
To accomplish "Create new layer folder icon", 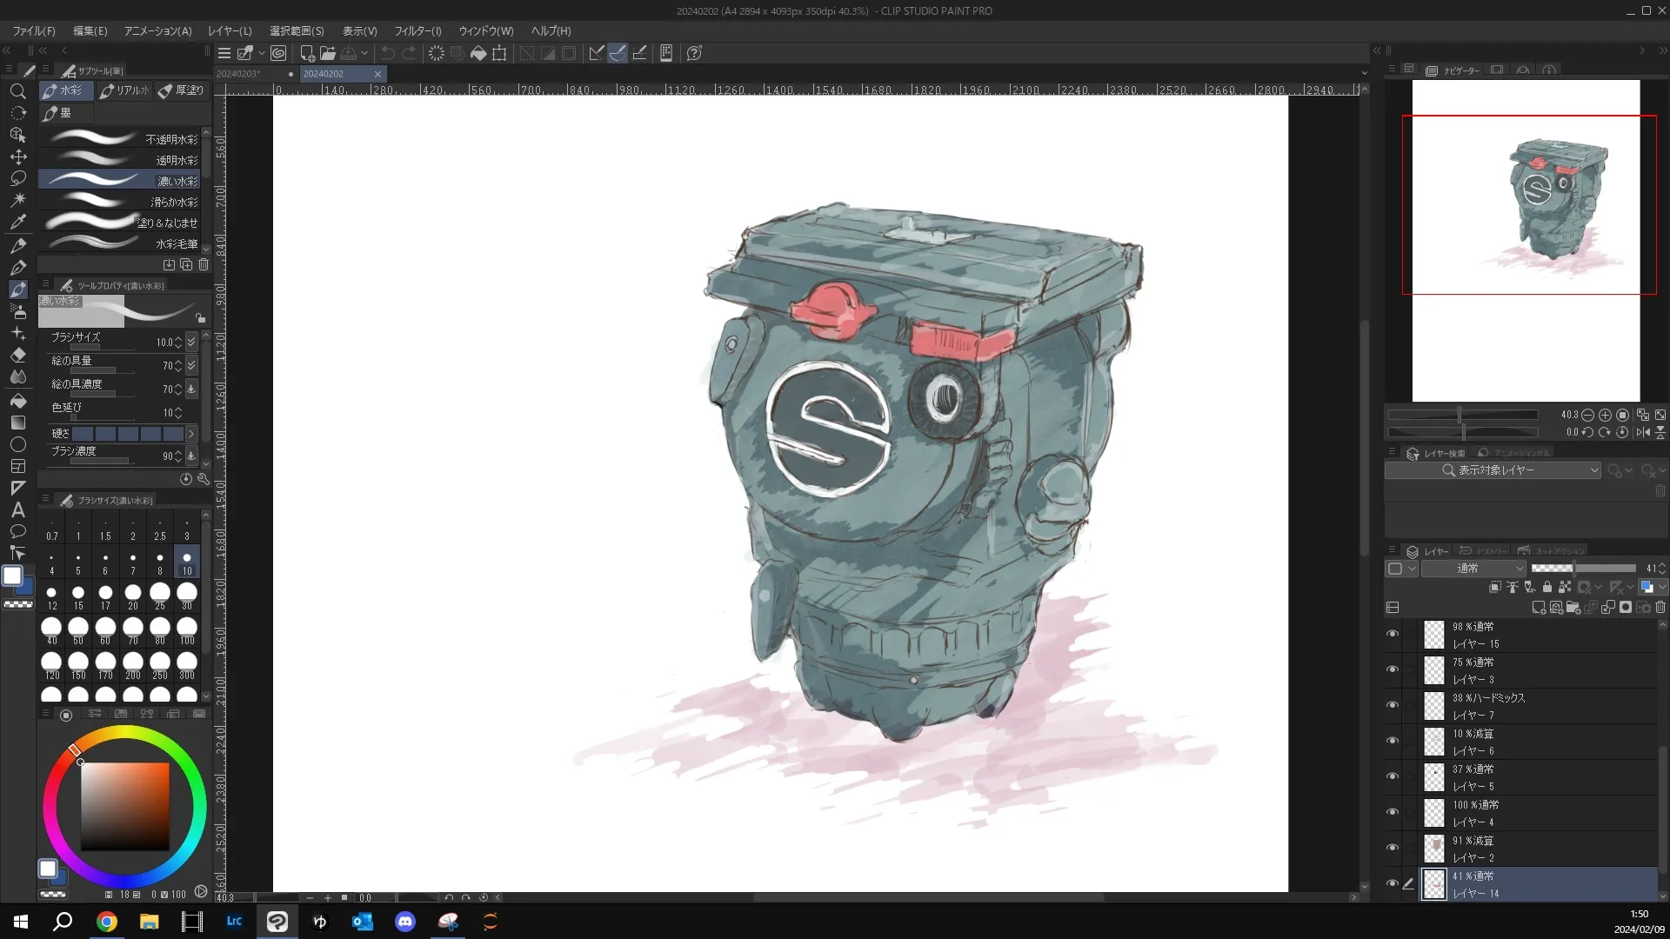I will pos(1573,608).
